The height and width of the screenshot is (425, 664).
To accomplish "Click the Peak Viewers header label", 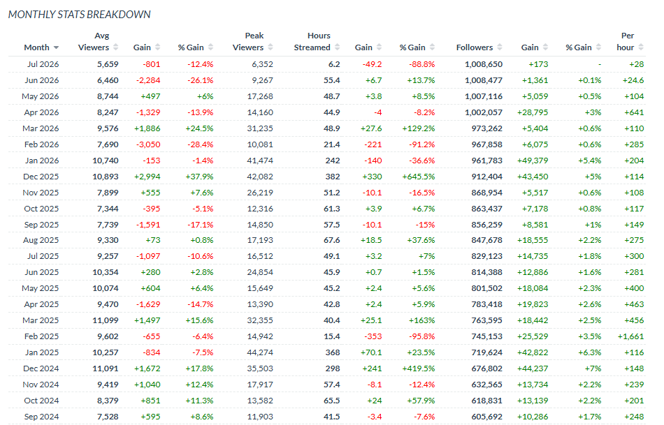I will [248, 41].
